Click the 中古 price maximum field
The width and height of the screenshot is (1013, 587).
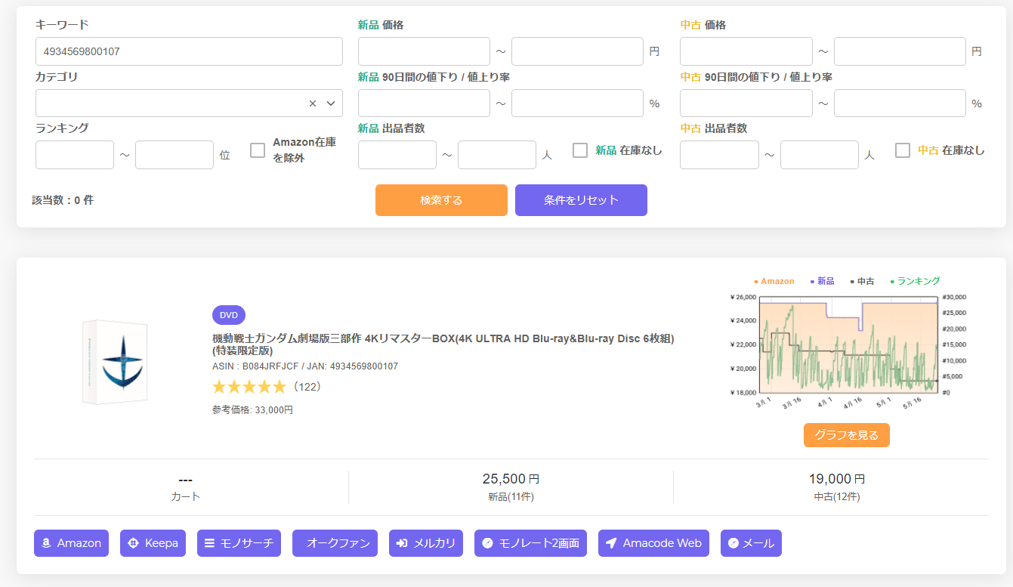tap(900, 51)
